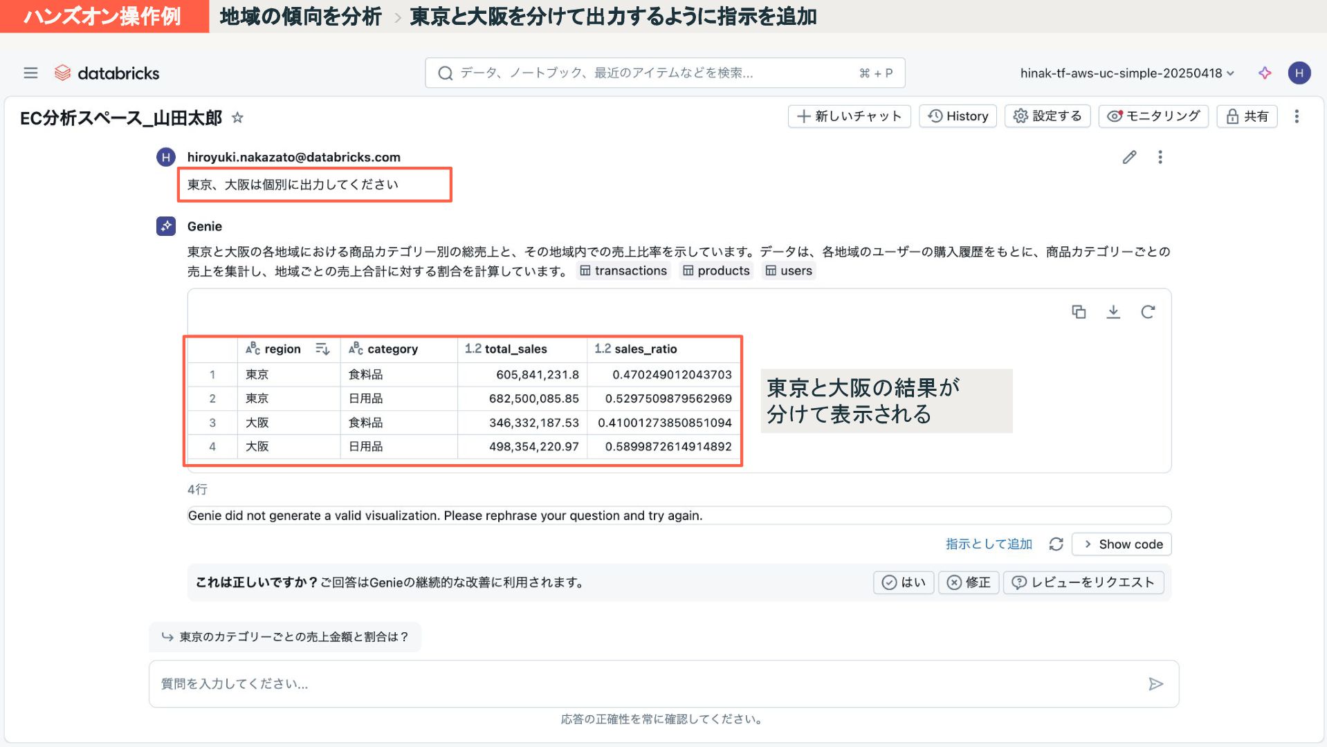The image size is (1327, 747).
Task: Click the user email hiroyuki.nakazato@databricks.com
Action: tap(293, 157)
